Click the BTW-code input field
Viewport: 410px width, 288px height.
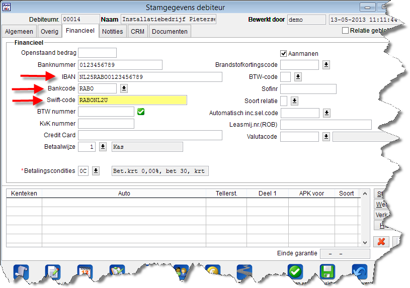[x=286, y=77]
